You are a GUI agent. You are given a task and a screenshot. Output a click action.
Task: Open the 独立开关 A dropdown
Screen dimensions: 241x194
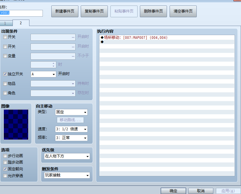pyautogui.click(x=43, y=74)
